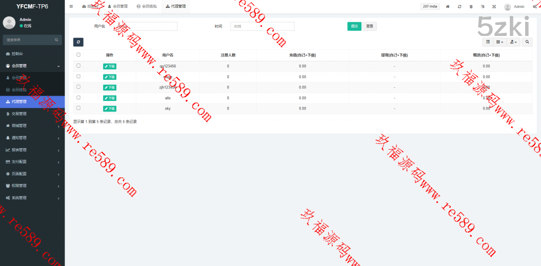Screen dimensions: 541x266
Task: Open 交易管理 with the bitcoin icon
Action: 32,114
